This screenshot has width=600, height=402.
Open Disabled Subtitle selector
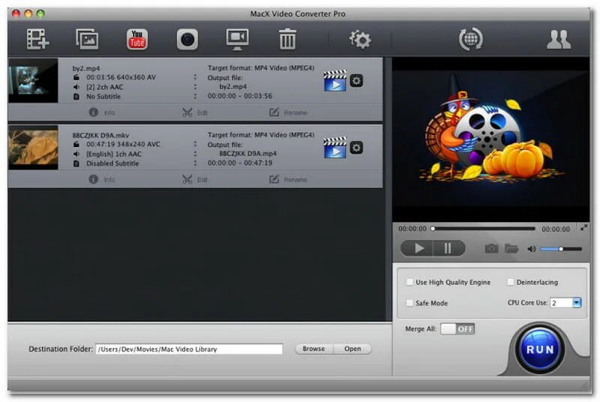tap(195, 163)
